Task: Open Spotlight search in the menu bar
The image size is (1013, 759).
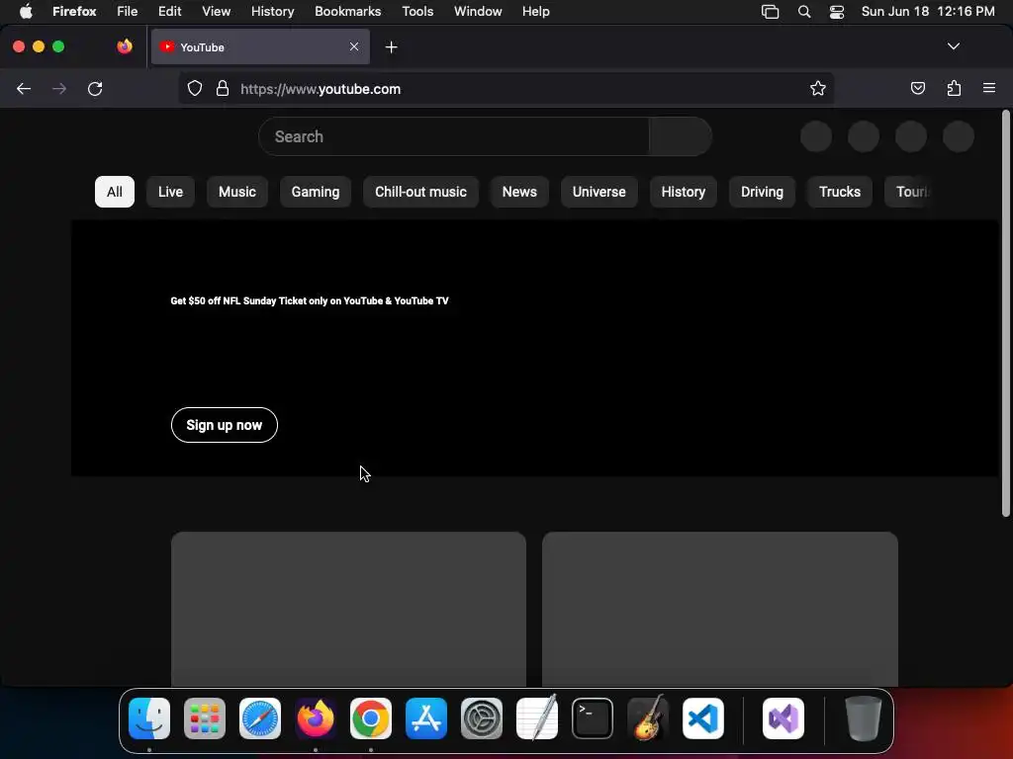Action: 804,11
